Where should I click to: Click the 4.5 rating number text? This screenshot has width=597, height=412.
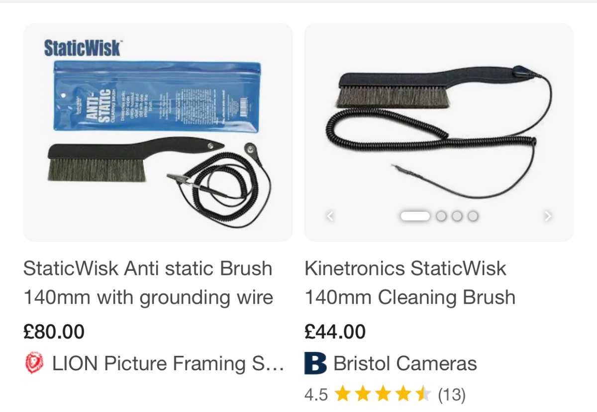[x=316, y=395]
